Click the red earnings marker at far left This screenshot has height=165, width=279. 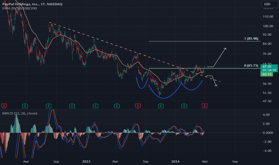coord(4,106)
